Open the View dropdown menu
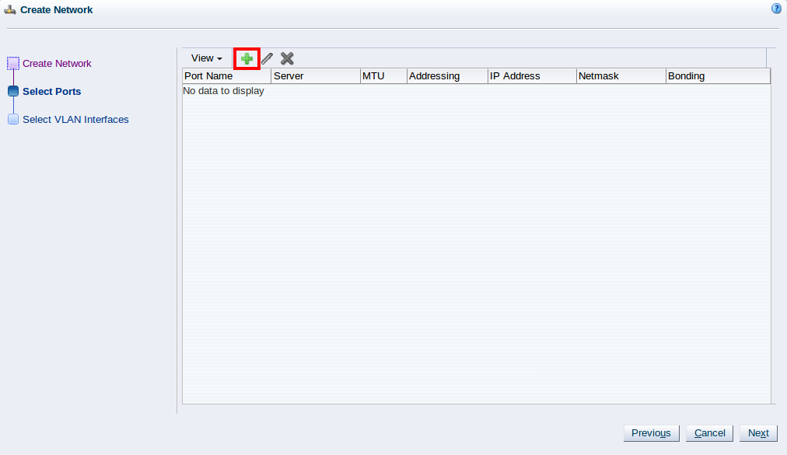 point(206,58)
